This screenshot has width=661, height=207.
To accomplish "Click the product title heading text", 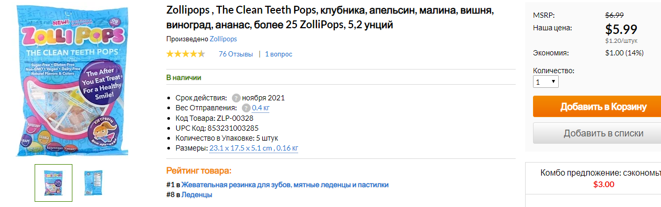I will pos(330,17).
